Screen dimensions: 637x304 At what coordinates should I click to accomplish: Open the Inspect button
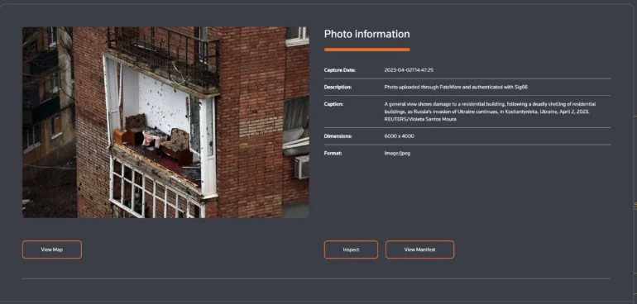click(351, 249)
